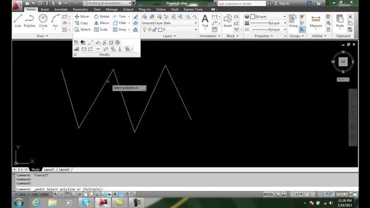The width and height of the screenshot is (370, 208).
Task: Open the Array tool dropdown arrow
Action: 129,29
